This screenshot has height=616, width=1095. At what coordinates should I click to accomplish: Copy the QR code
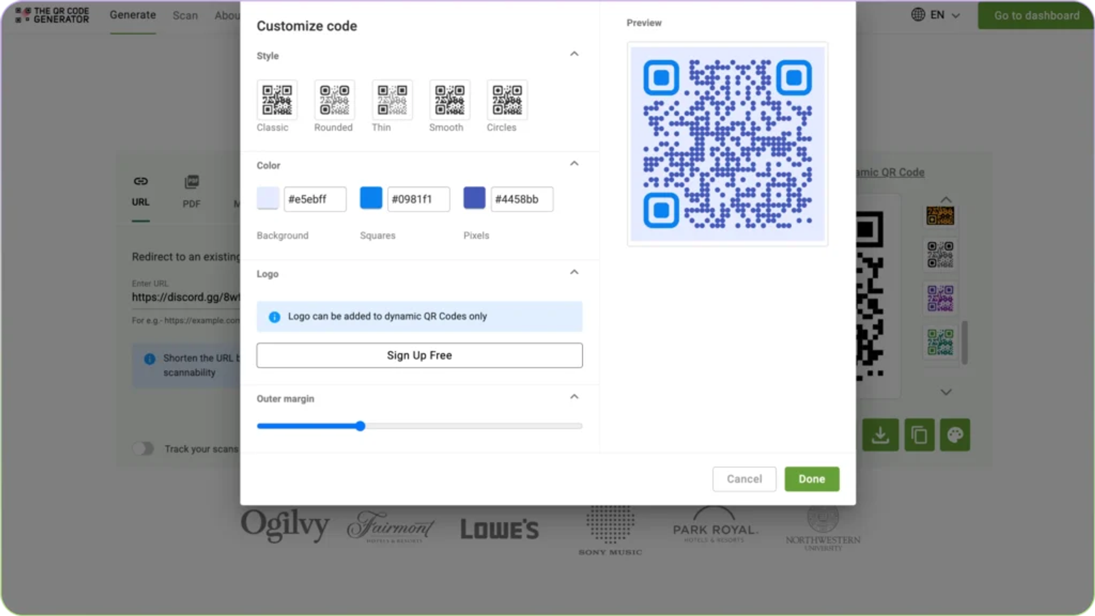coord(919,435)
